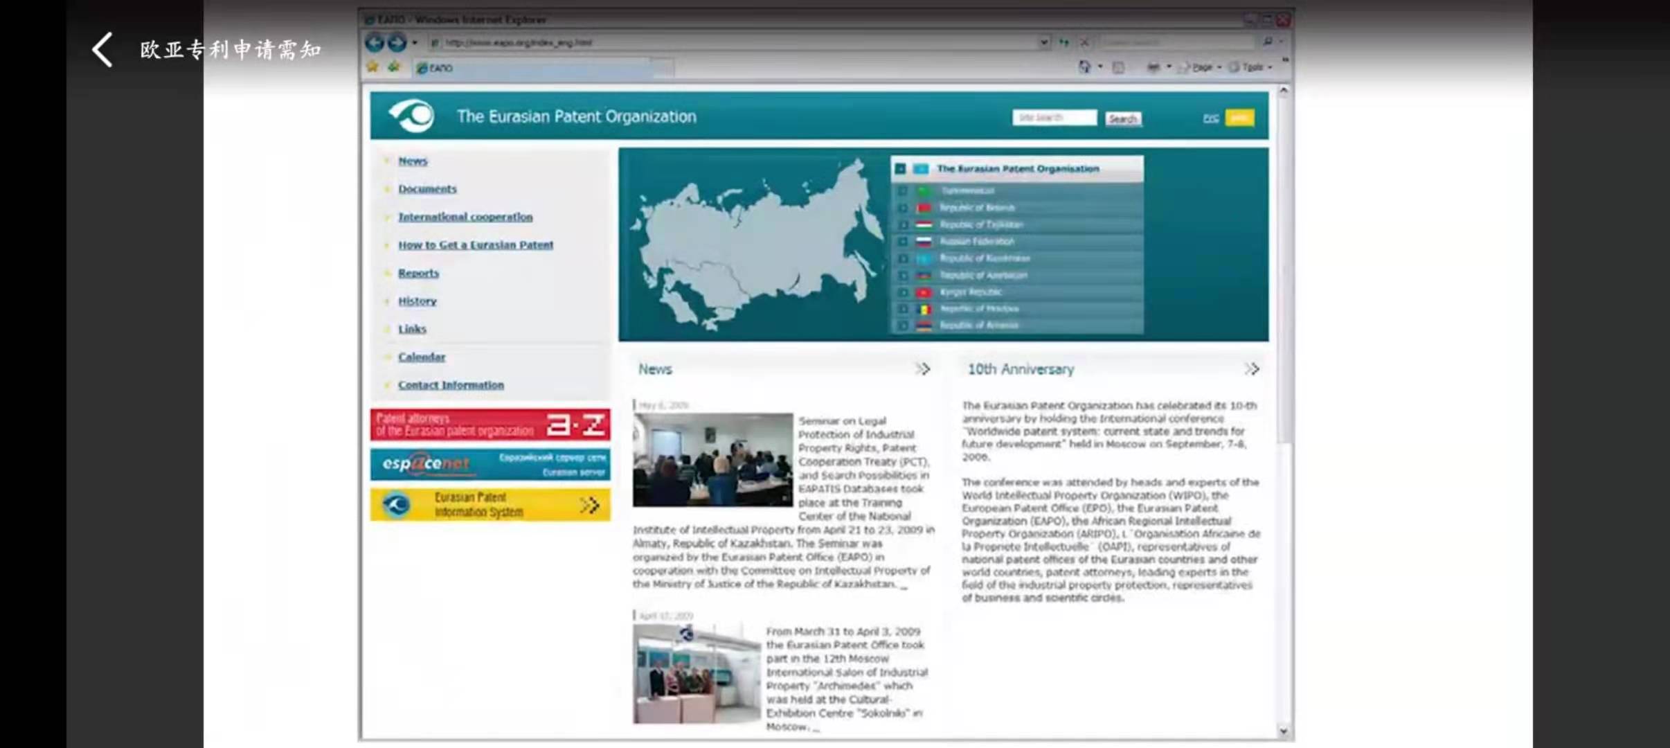
Task: Click the browser Home icon
Action: (x=1084, y=66)
